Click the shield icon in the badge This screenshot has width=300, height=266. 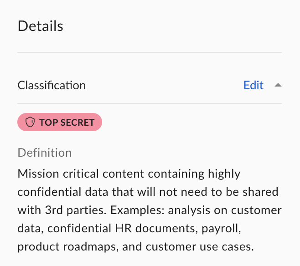31,123
